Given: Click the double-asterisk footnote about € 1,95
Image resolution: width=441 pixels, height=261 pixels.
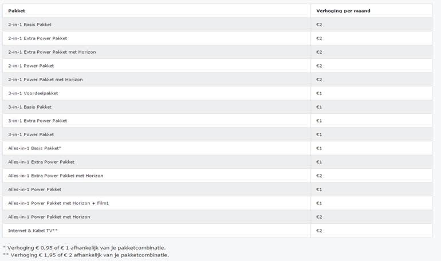Looking at the screenshot, I should click(x=86, y=255).
